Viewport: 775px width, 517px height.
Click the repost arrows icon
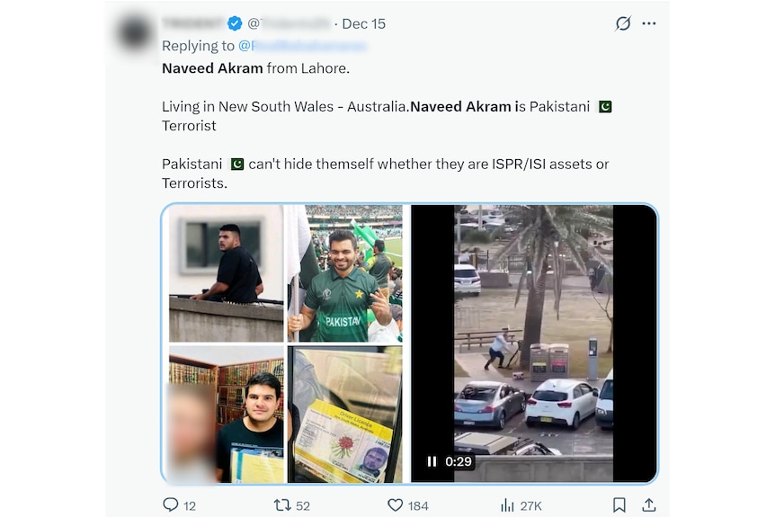pos(282,504)
